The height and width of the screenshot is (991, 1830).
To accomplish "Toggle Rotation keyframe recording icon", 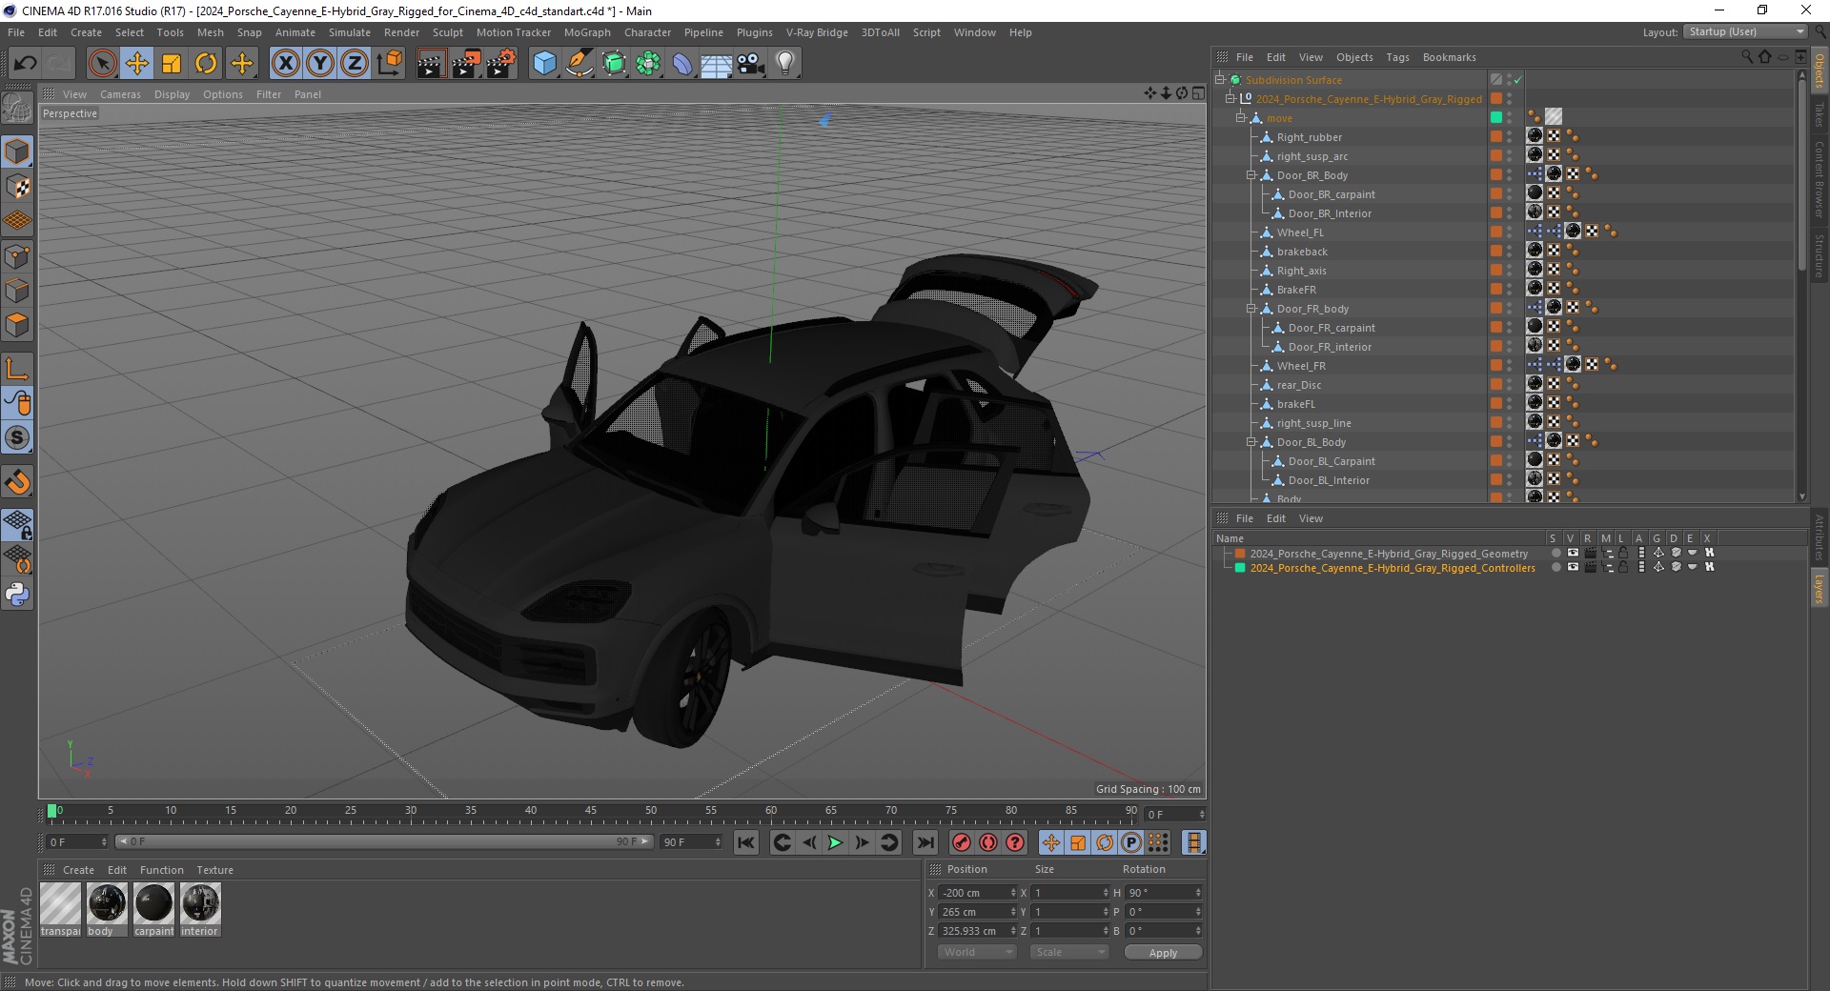I will pos(1105,842).
